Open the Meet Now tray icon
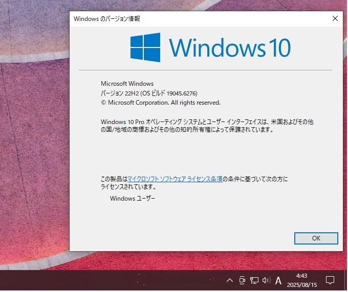This screenshot has height=292, width=348. pyautogui.click(x=242, y=280)
